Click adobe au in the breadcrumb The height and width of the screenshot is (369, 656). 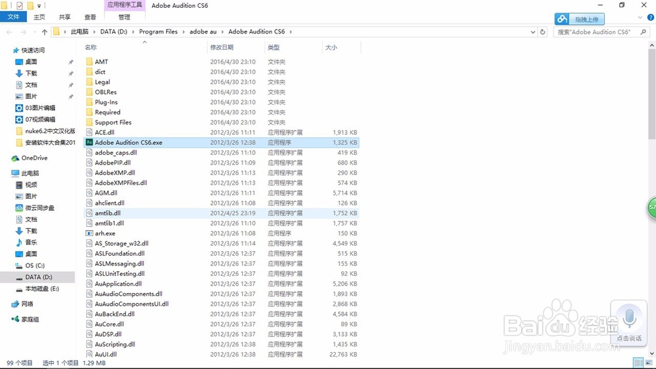[x=203, y=31]
